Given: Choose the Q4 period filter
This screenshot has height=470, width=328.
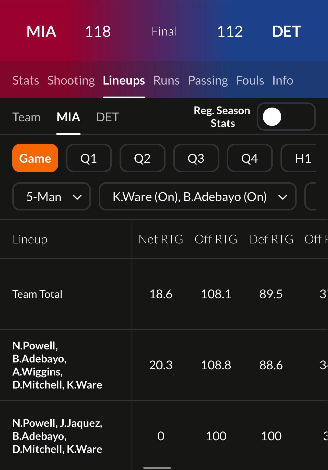Looking at the screenshot, I should coord(250,158).
